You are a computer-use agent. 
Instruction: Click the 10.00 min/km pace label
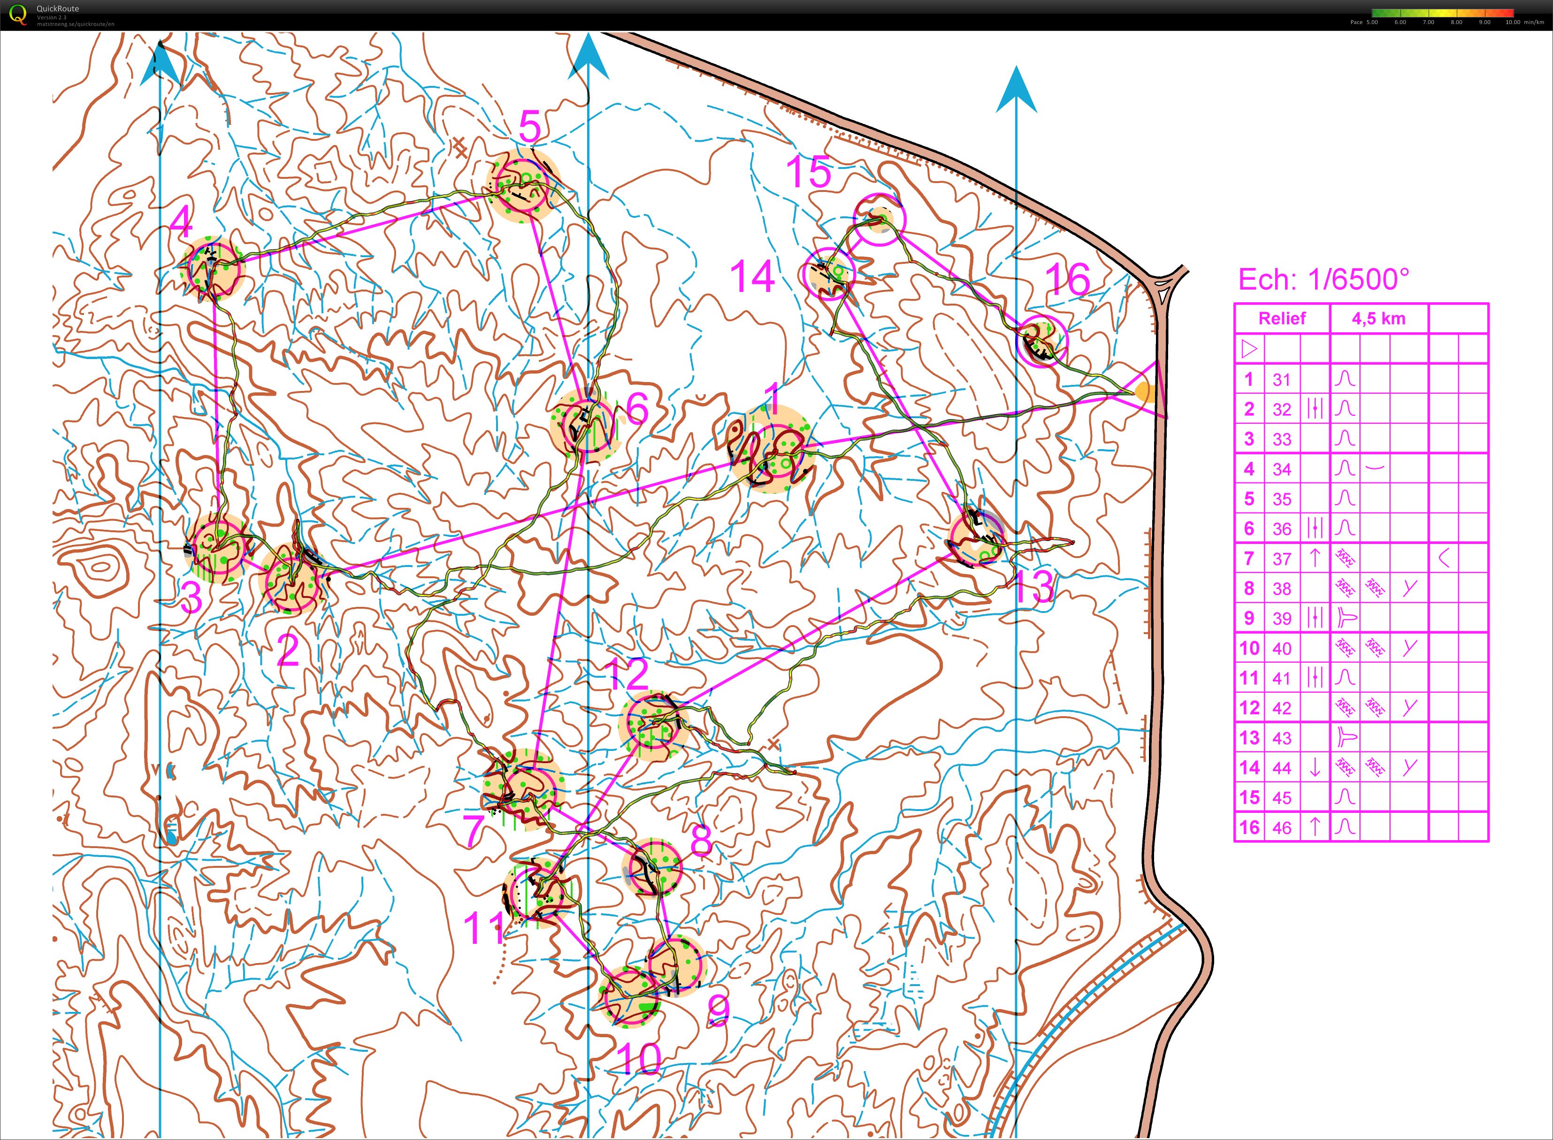1525,23
